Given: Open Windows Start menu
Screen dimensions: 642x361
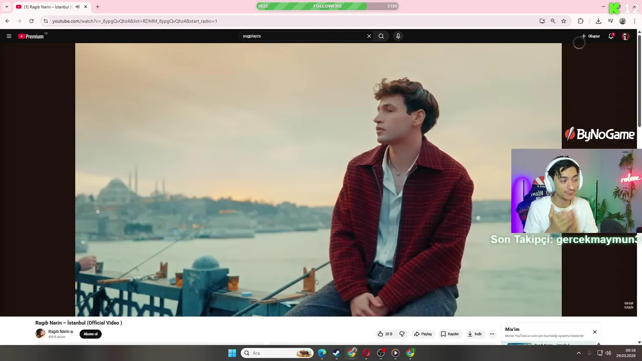Looking at the screenshot, I should coord(232,353).
